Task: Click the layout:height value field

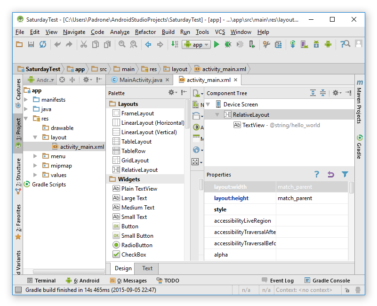Action: (312, 198)
